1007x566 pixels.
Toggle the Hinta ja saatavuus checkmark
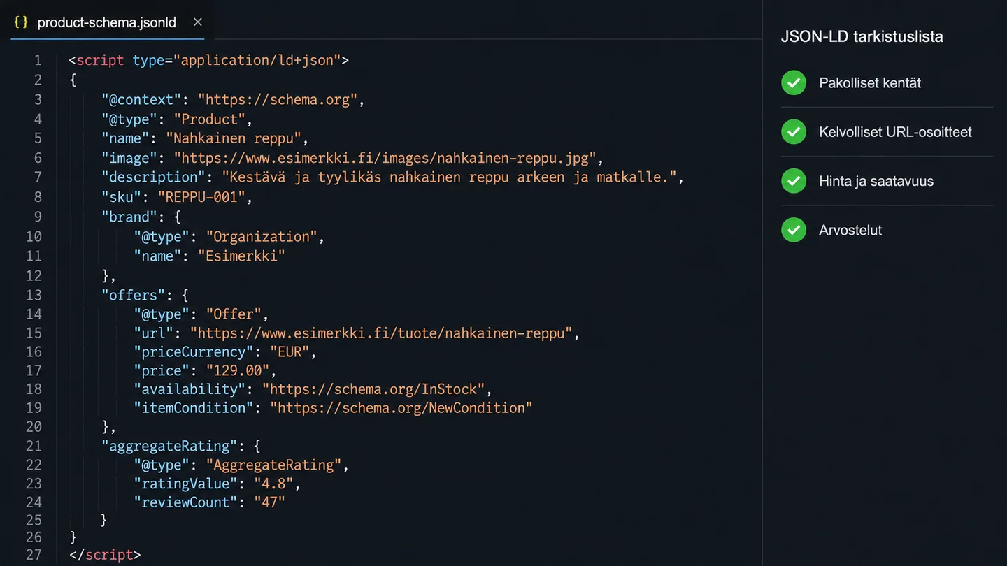pos(794,181)
